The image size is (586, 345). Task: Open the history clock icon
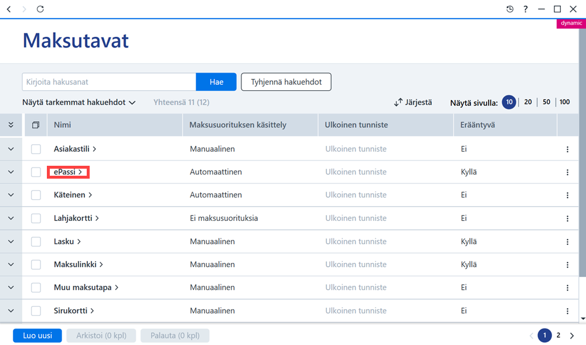[510, 9]
